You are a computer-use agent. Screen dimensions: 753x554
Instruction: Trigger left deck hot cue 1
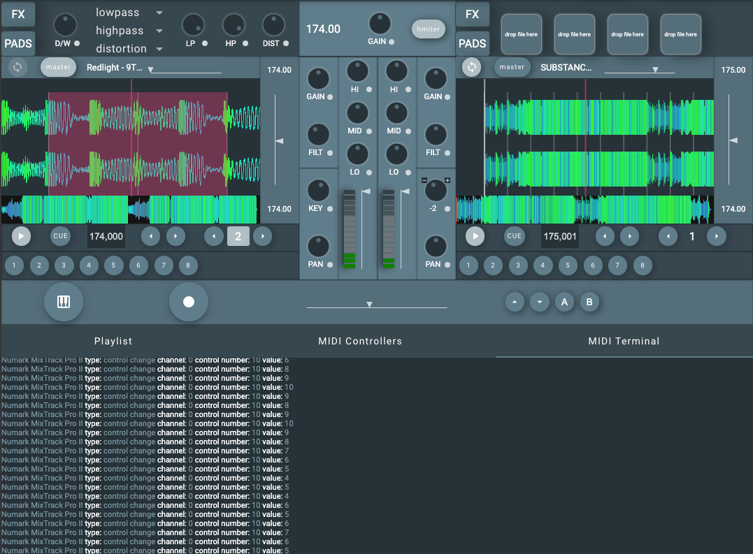click(x=14, y=265)
